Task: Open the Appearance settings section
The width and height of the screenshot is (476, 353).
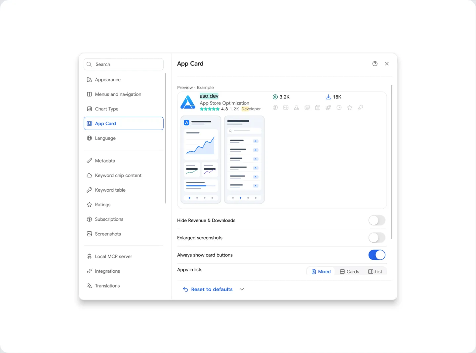Action: (x=123, y=80)
